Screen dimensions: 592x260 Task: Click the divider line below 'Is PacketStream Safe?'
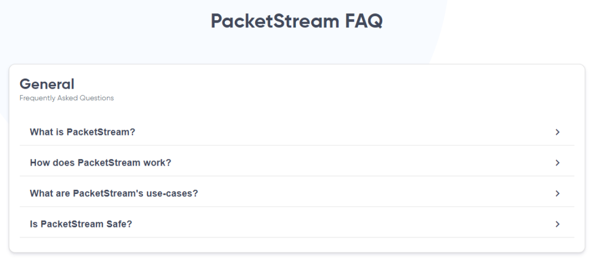coord(297,237)
